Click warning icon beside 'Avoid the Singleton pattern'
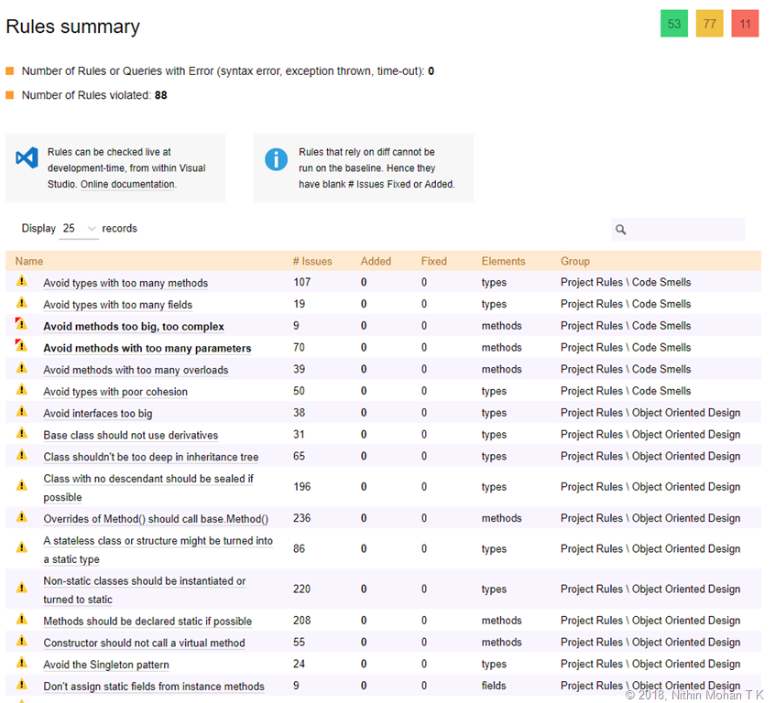The width and height of the screenshot is (775, 703). (22, 664)
